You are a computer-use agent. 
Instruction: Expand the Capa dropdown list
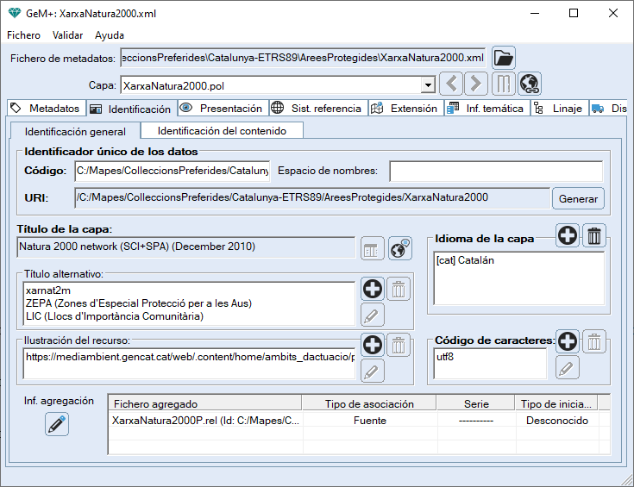click(x=427, y=85)
